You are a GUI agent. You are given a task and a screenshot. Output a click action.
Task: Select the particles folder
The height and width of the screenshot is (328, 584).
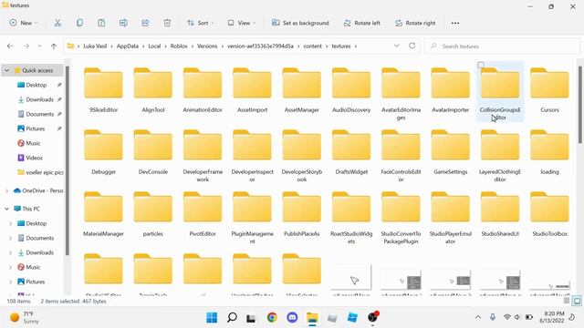click(x=152, y=214)
